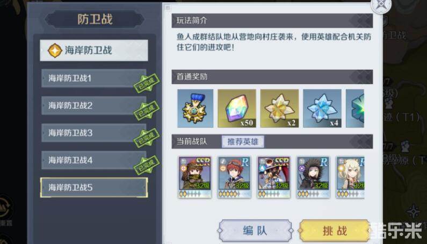Click the gold medal reward icon
Viewport: 427px width, 244px height.
196,108
